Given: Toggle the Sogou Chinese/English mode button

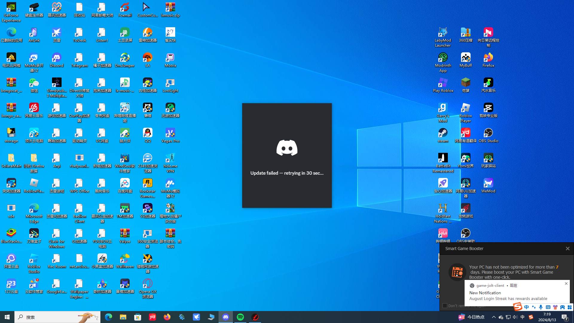Looking at the screenshot, I should [526, 307].
